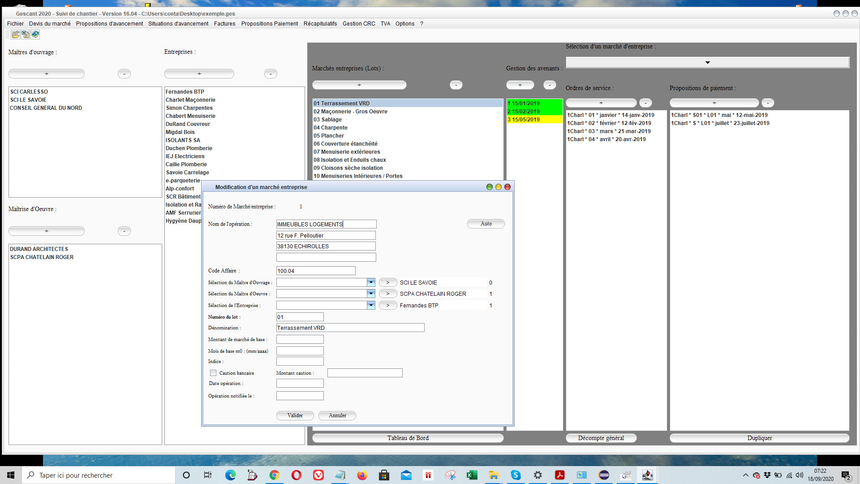This screenshot has height=484, width=860.
Task: Open the Devis du marché menu
Action: 50,24
